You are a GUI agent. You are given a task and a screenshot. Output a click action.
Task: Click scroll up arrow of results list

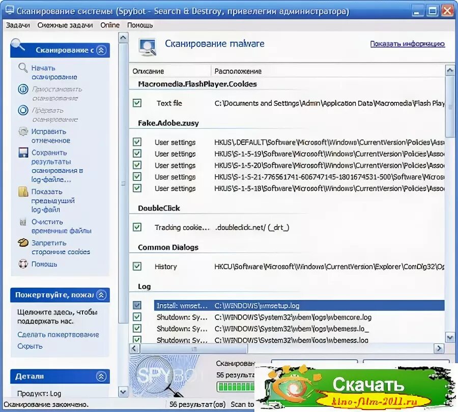pos(450,70)
